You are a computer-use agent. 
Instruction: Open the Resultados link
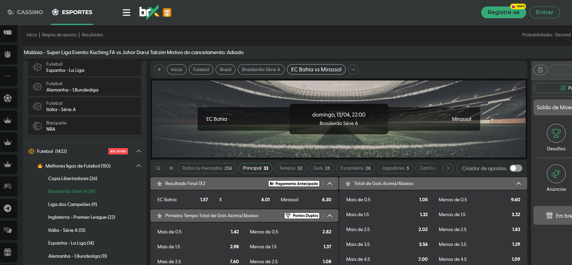(92, 35)
